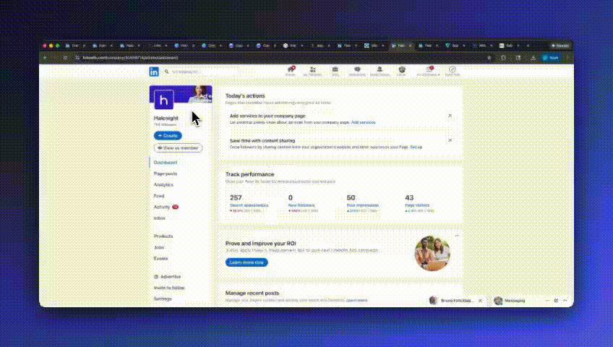Click the Track performance heading
Viewport: 613px width, 347px height.
[250, 174]
